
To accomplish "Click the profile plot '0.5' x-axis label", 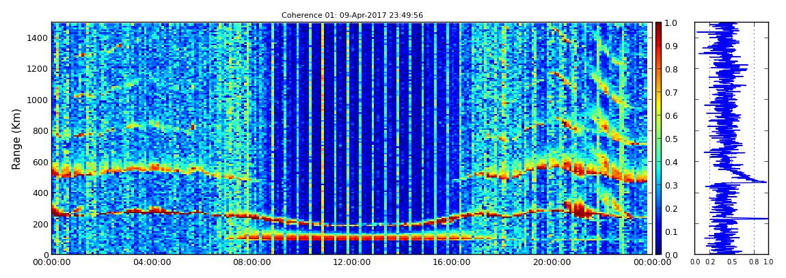I will click(x=732, y=262).
